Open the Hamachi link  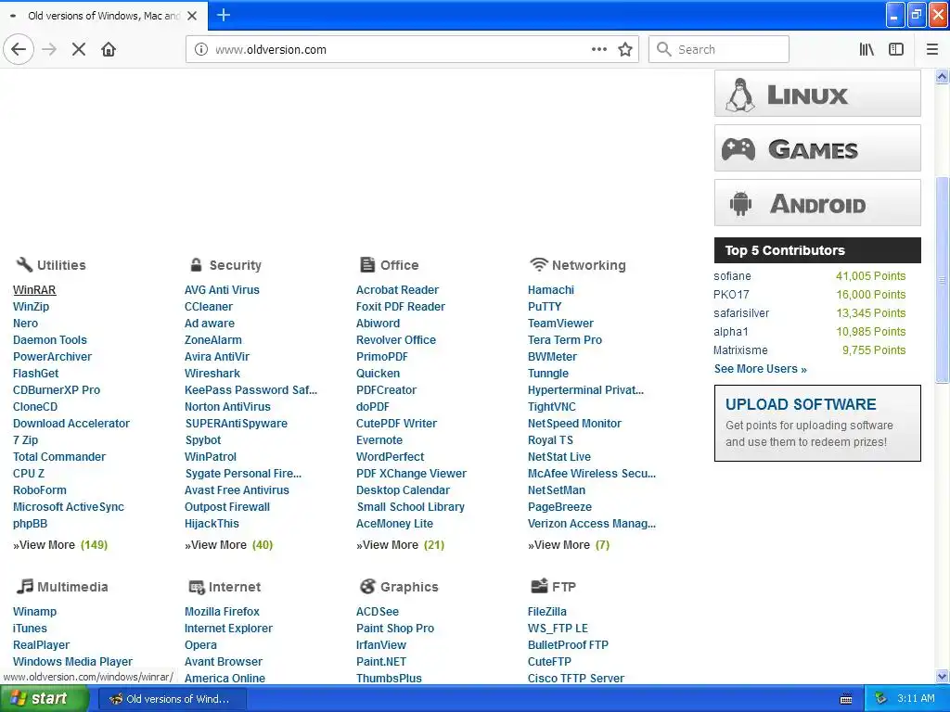coord(551,290)
